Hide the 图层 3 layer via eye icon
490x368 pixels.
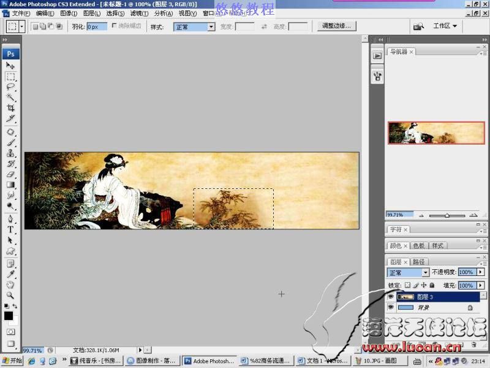(391, 297)
